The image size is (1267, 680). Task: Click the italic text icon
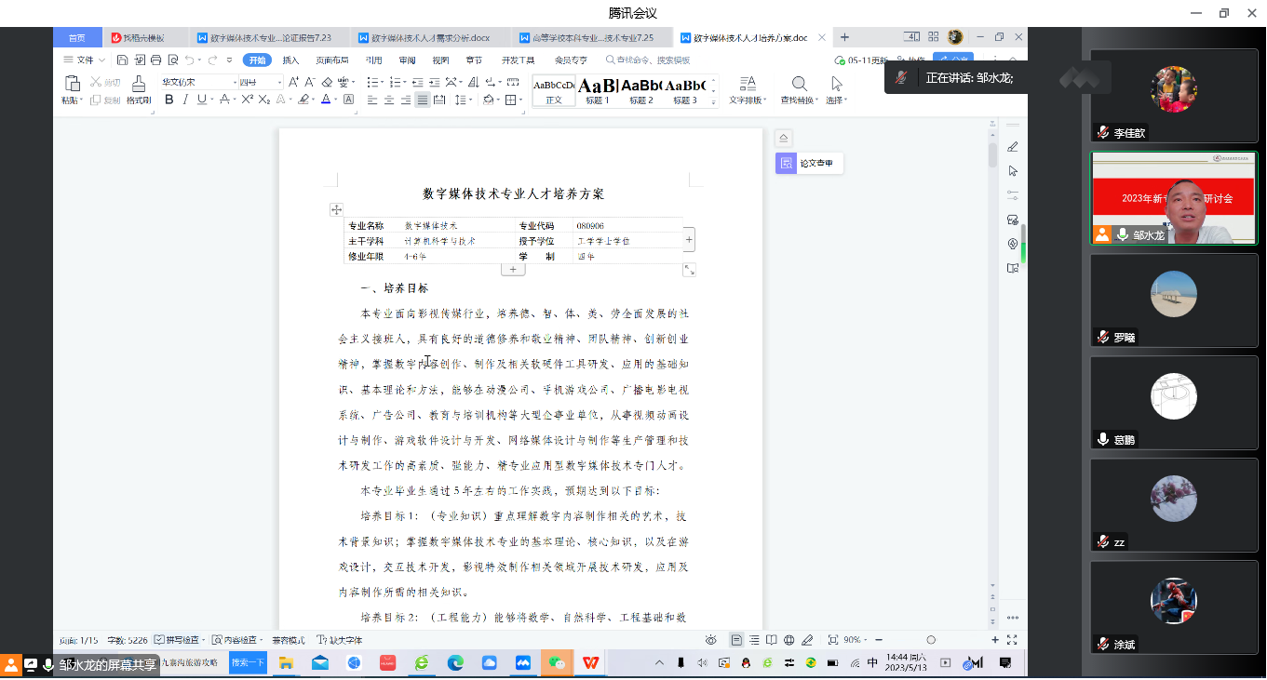coord(185,100)
